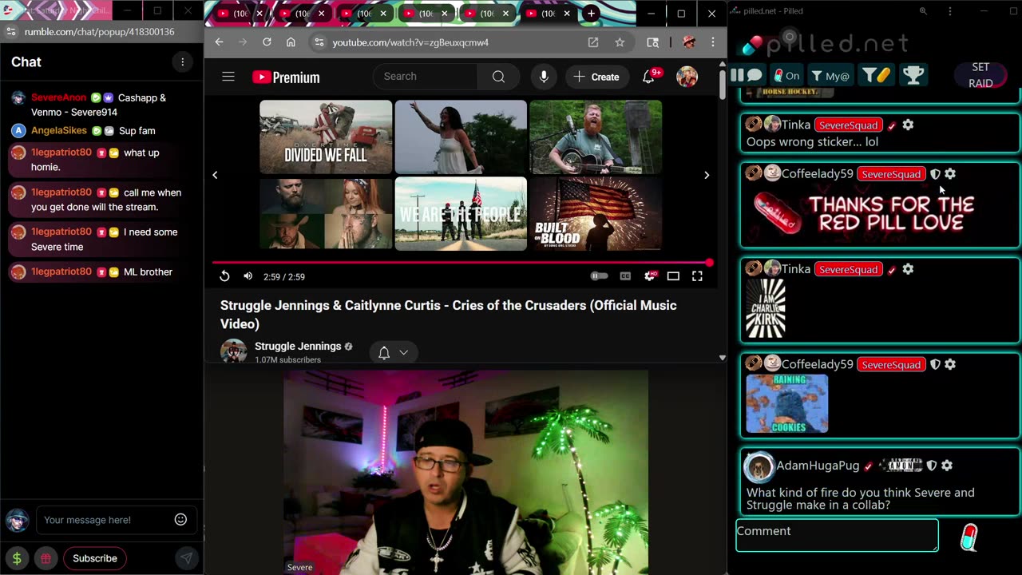1022x575 pixels.
Task: Open a new browser tab
Action: pos(591,14)
